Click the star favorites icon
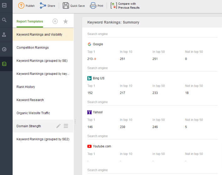Viewport: 222px width, 175px height. tap(66, 21)
